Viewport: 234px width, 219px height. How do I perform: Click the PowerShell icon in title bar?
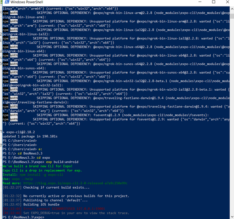tap(7, 2)
